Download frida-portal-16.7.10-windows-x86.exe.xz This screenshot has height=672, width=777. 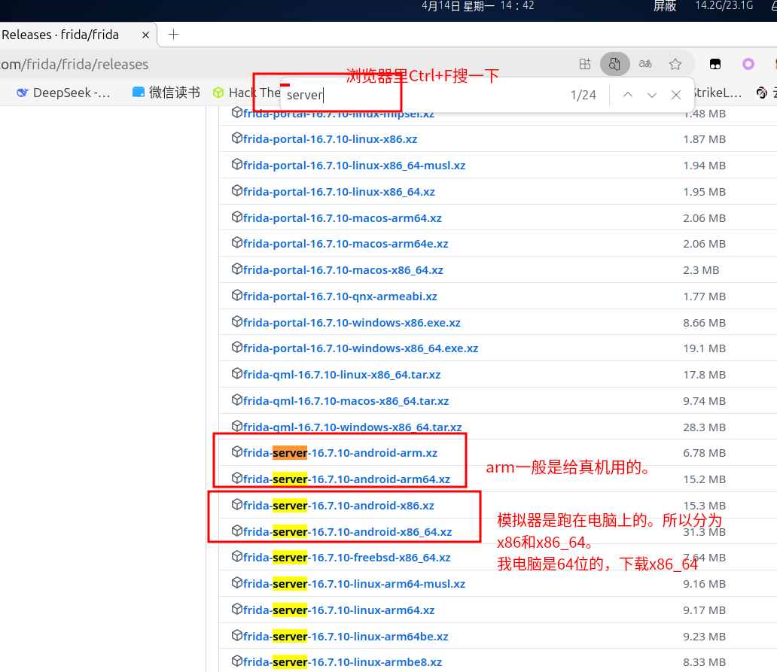coord(352,323)
